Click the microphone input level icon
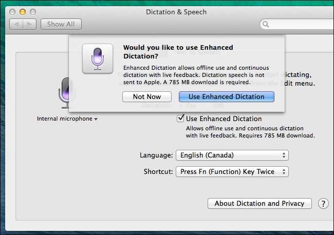 [x=64, y=93]
